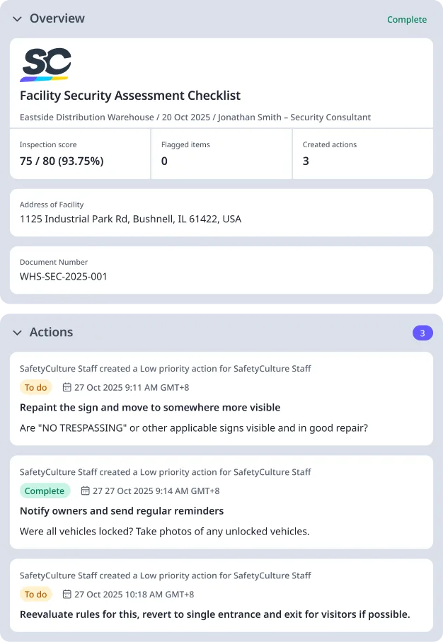Viewport: 443px width, 642px height.
Task: Click calendar icon on reevaluate rules action
Action: click(67, 595)
